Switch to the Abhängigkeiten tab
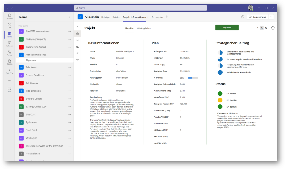Image resolution: width=285 pixels, height=169 pixels. pos(144,28)
